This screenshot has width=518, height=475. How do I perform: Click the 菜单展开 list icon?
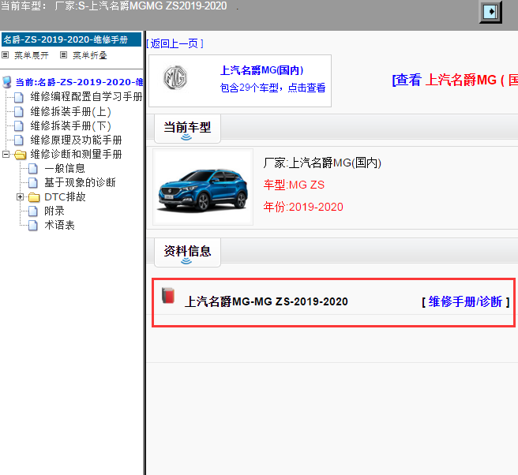(6, 55)
